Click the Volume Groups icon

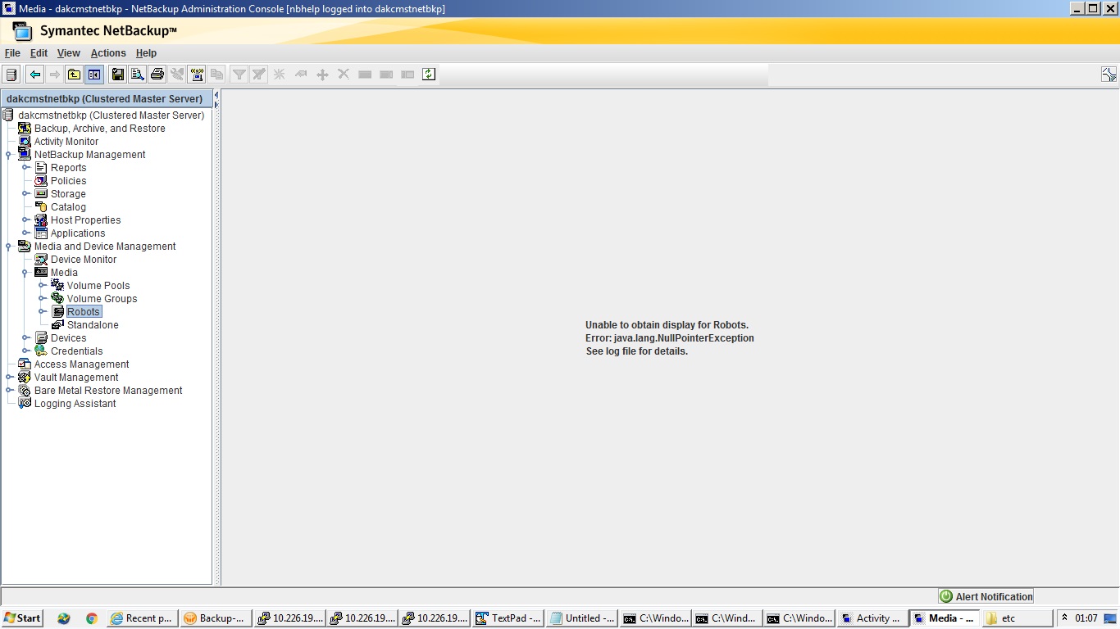click(x=57, y=299)
